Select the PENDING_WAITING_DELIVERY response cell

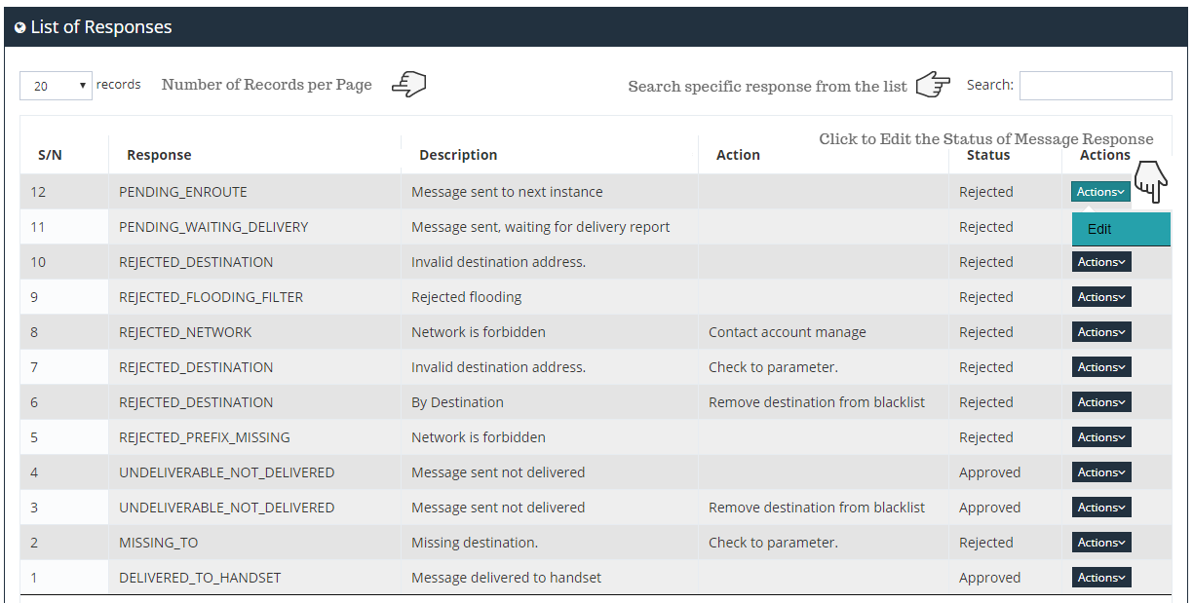click(x=213, y=227)
